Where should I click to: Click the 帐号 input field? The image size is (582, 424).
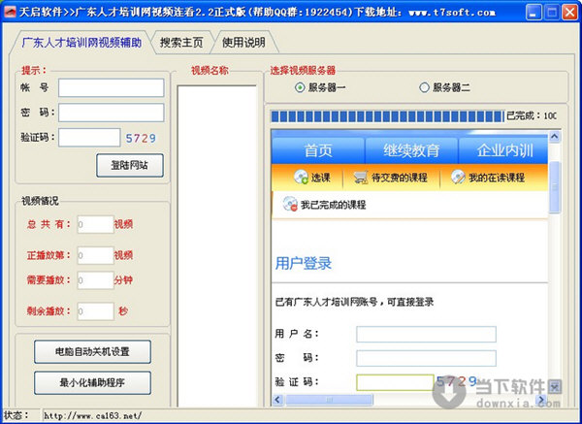110,87
